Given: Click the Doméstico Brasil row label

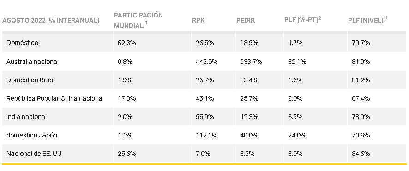Looking at the screenshot, I should [31, 80].
